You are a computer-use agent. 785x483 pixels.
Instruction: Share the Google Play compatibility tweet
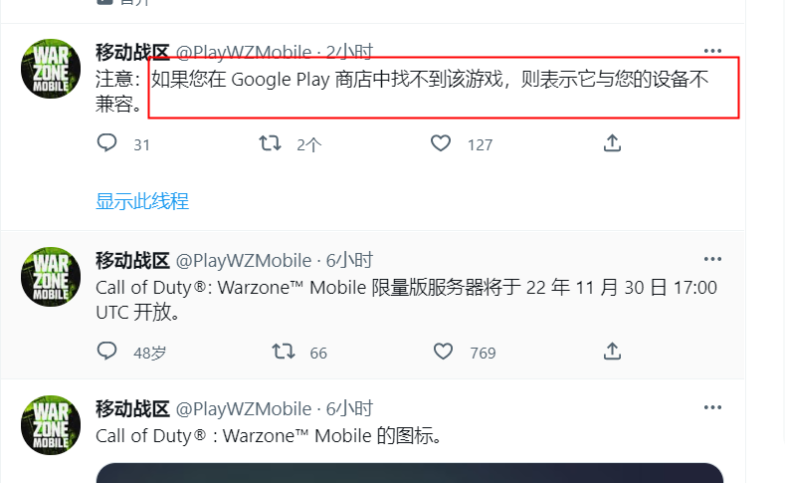pos(612,143)
